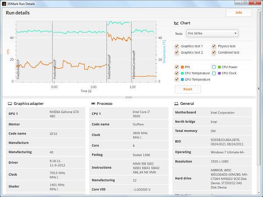Click the 'NVIDIA GeForce GTX 480' value
The image size is (263, 197).
tap(64, 114)
